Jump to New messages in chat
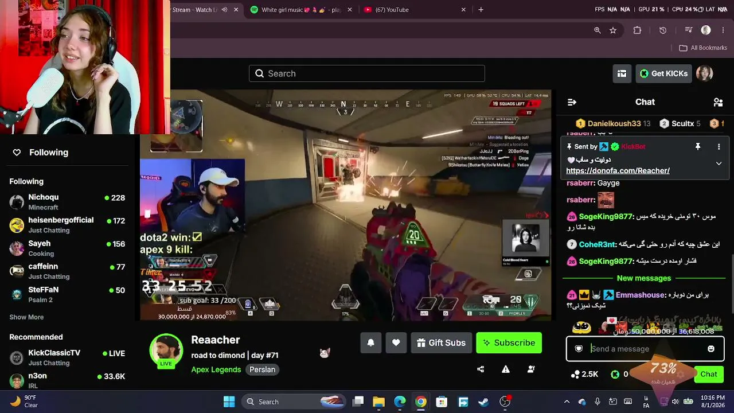This screenshot has width=734, height=413. (x=643, y=278)
